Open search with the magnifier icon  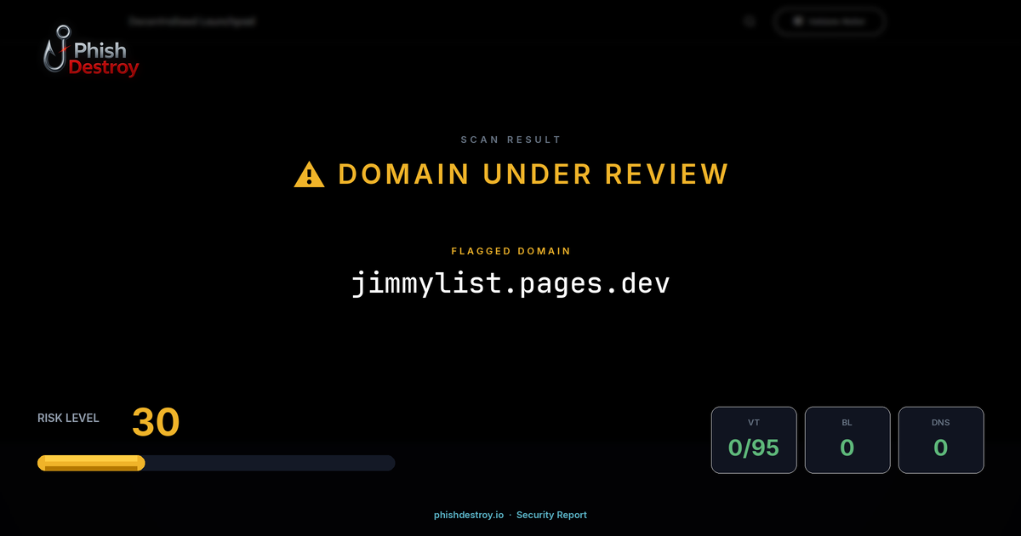pyautogui.click(x=750, y=20)
